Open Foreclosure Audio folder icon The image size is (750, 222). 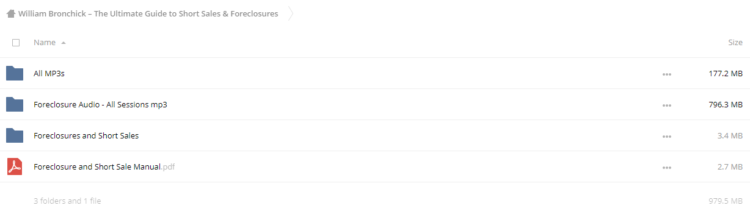coord(15,105)
